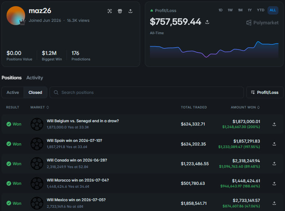Open Canada market soccer ball icon
This screenshot has width=285, height=211.
37,164
